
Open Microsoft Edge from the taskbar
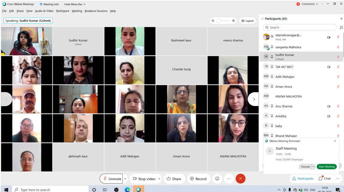pyautogui.click(x=128, y=189)
